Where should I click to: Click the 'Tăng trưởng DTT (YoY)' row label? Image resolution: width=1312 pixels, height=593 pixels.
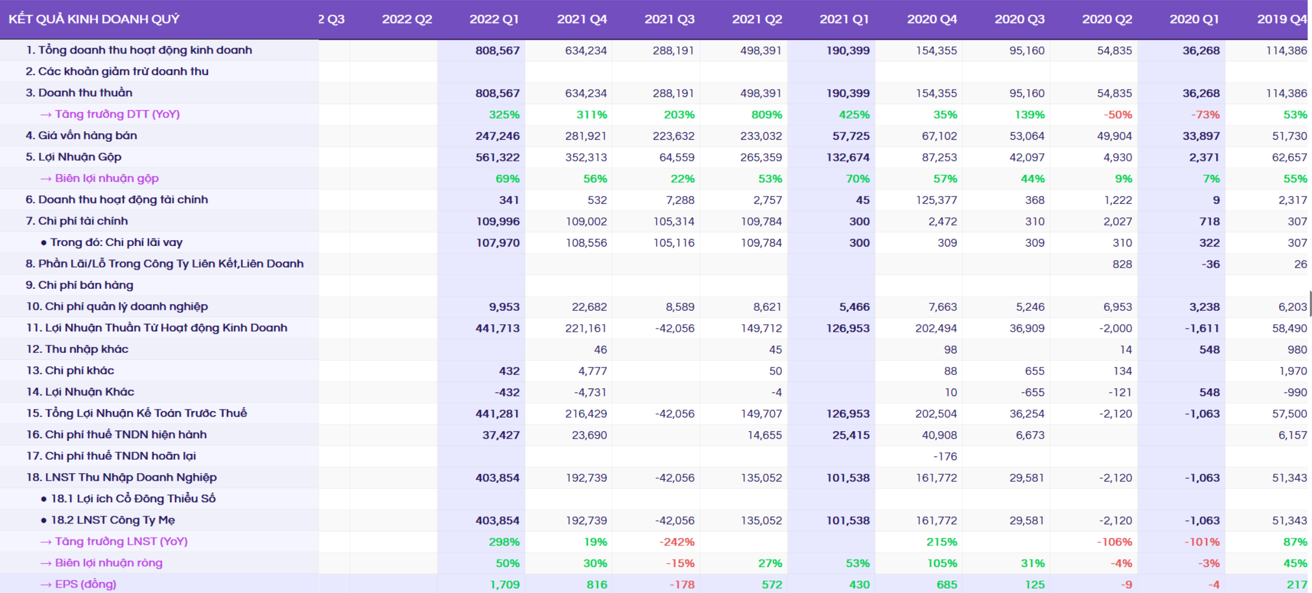pos(117,114)
